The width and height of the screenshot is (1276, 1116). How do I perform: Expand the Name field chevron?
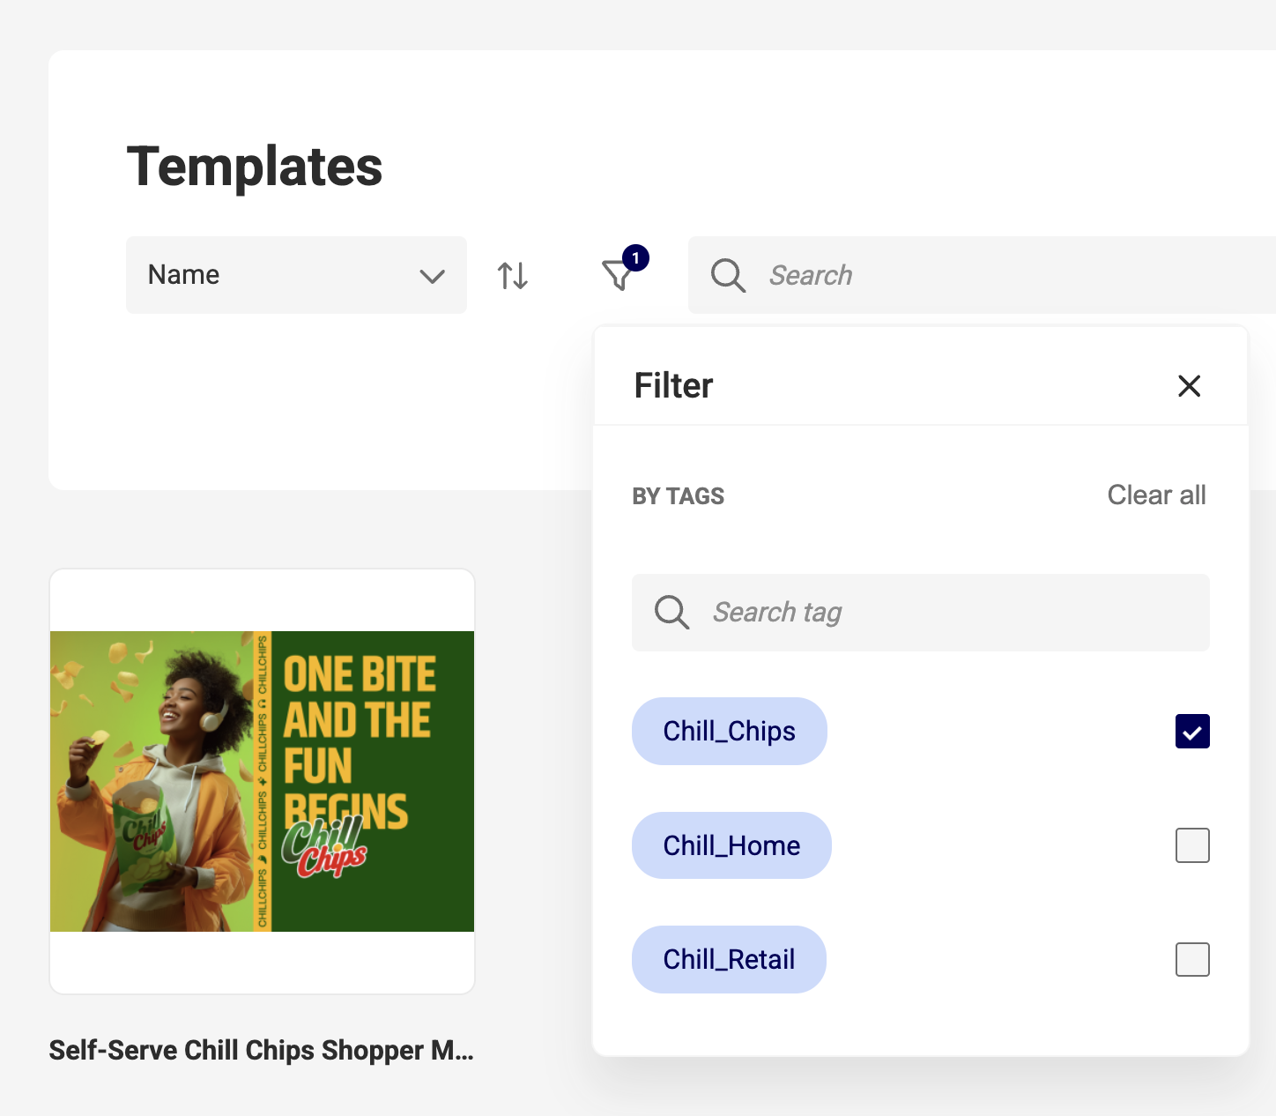432,275
